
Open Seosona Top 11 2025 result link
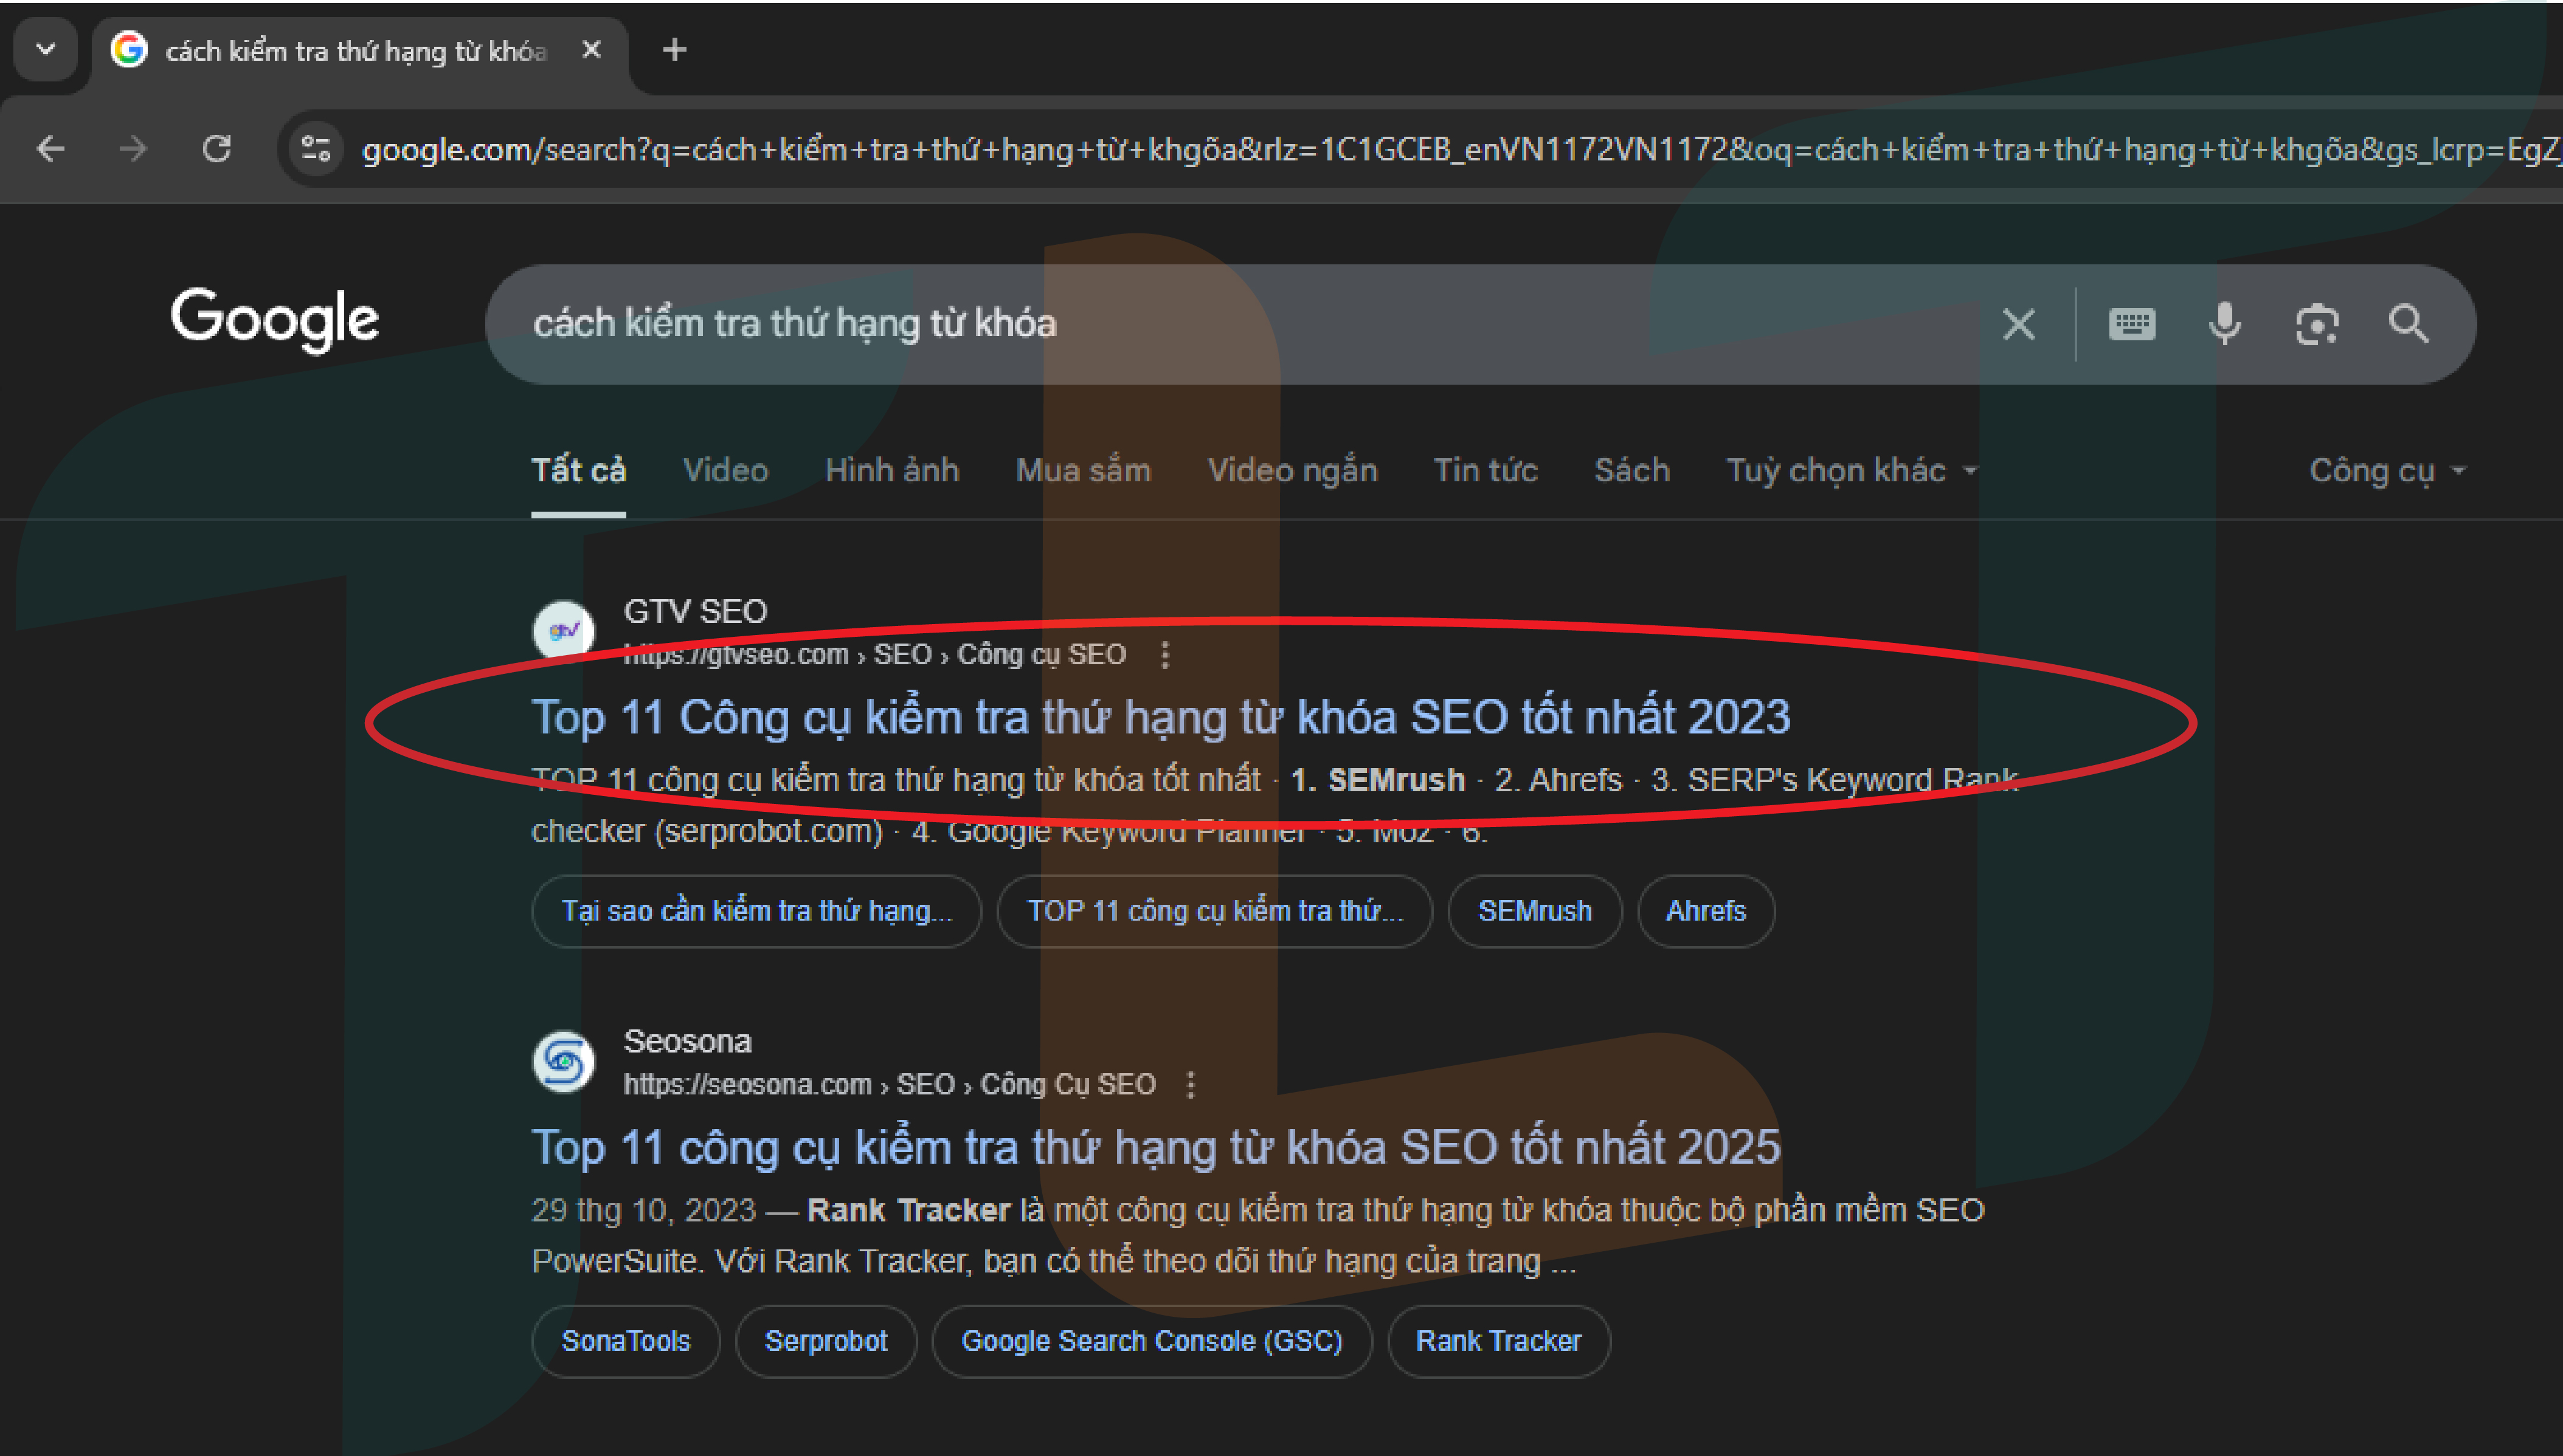1155,1147
